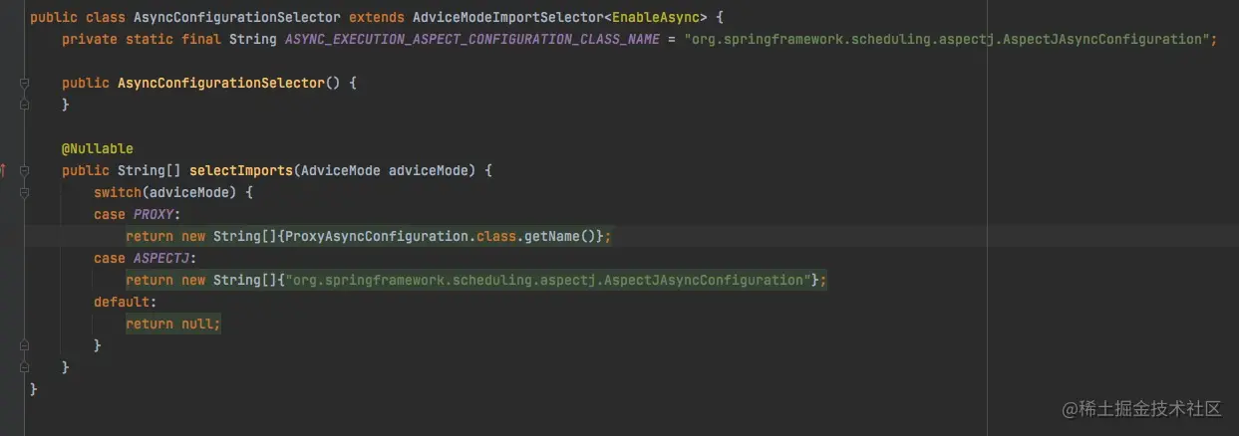The height and width of the screenshot is (436, 1239).
Task: Click the @Nullable annotation
Action: (x=98, y=148)
